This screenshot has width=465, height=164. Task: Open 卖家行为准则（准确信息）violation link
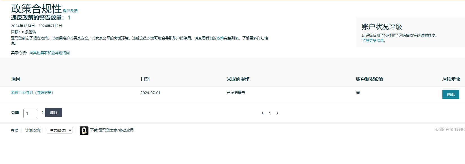32,93
